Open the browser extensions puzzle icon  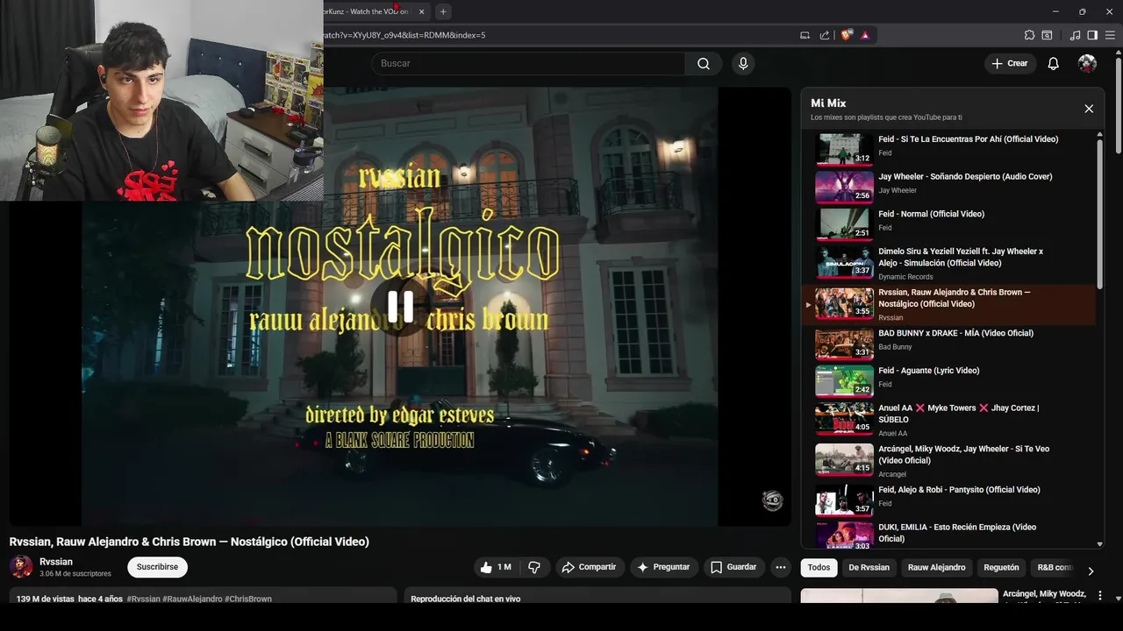1029,35
